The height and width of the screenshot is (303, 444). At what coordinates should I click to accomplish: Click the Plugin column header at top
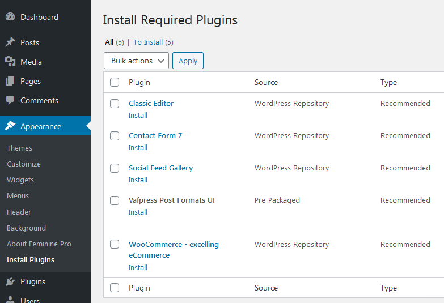tap(139, 82)
